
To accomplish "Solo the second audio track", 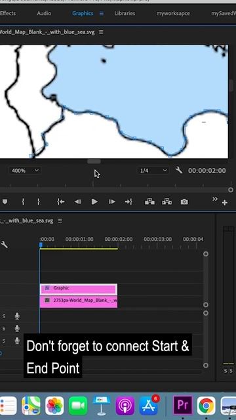I will click(4, 328).
